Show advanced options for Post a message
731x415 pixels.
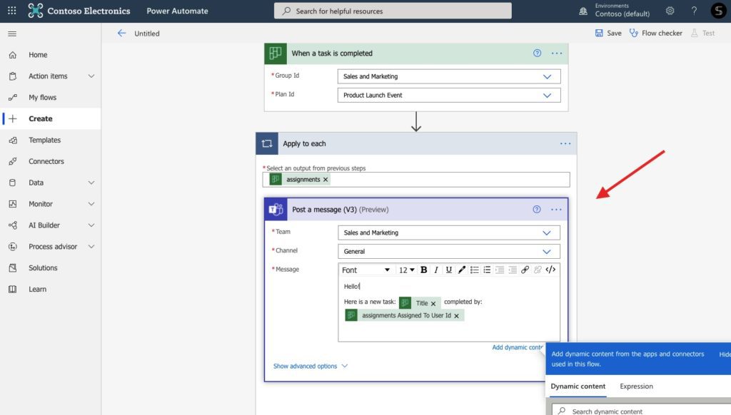311,366
